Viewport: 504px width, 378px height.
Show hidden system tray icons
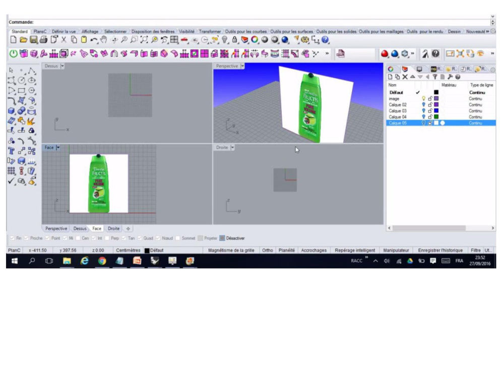[375, 261]
